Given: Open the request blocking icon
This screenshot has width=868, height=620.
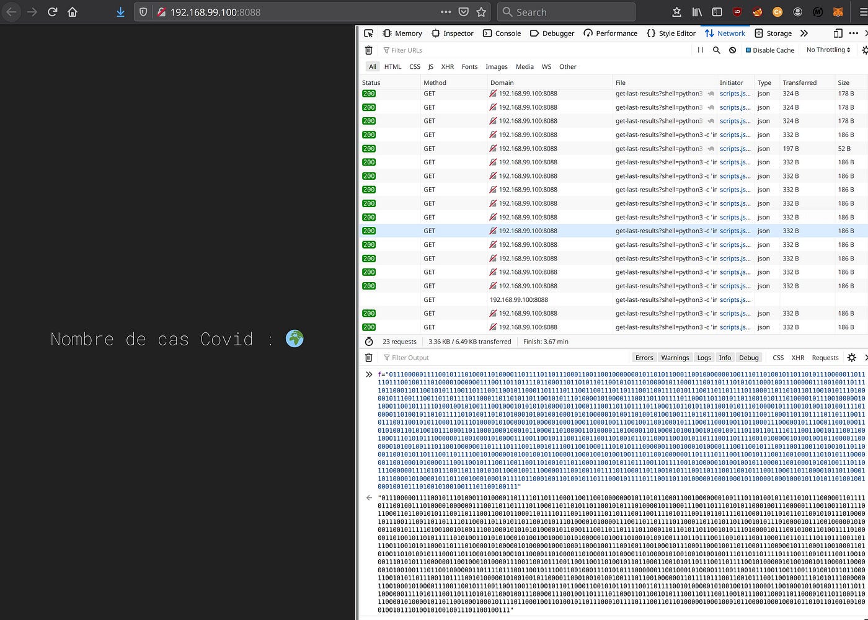Looking at the screenshot, I should (x=732, y=50).
